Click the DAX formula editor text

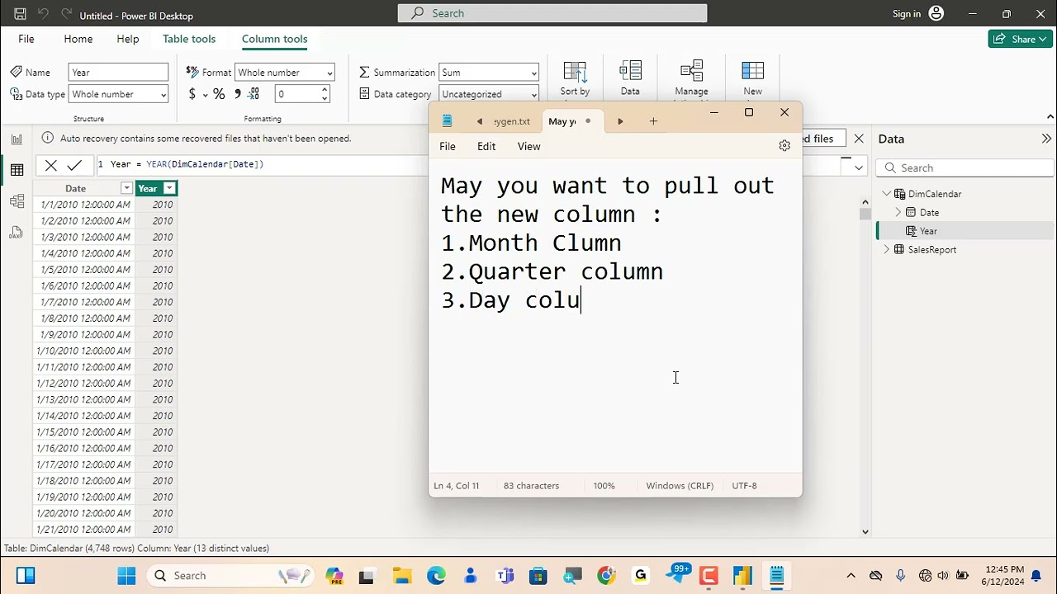[187, 164]
